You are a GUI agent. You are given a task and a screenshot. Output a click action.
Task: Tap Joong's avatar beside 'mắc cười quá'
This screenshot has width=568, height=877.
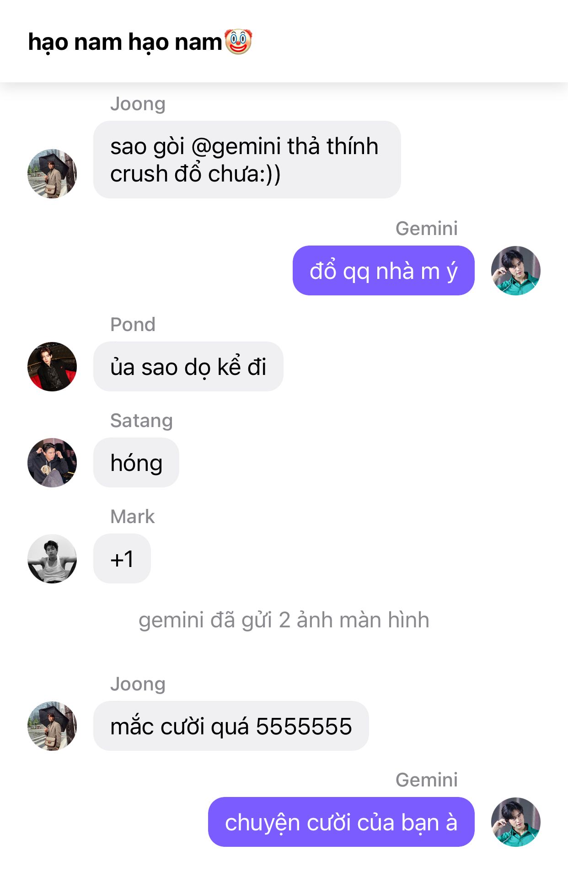(52, 726)
